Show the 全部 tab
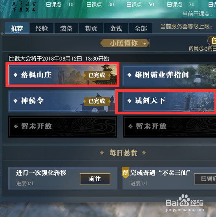The image size is (216, 217). (x=141, y=28)
